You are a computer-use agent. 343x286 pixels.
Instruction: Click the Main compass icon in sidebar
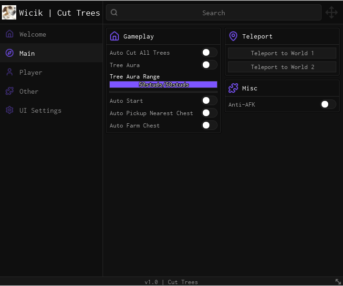tap(10, 53)
